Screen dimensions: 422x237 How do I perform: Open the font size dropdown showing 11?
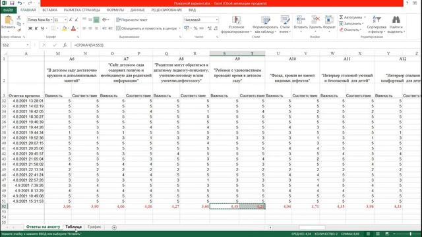click(65, 20)
